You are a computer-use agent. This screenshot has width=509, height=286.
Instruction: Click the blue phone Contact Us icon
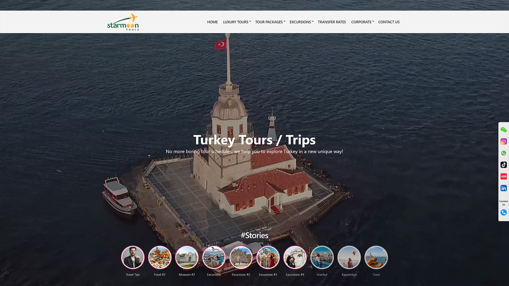503,212
